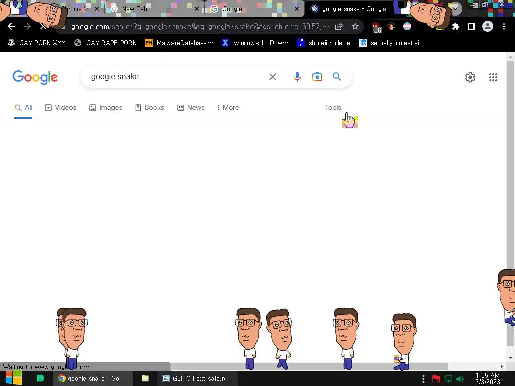
Task: Open the taskbar clock showing 1:25 AM
Action: 488,378
